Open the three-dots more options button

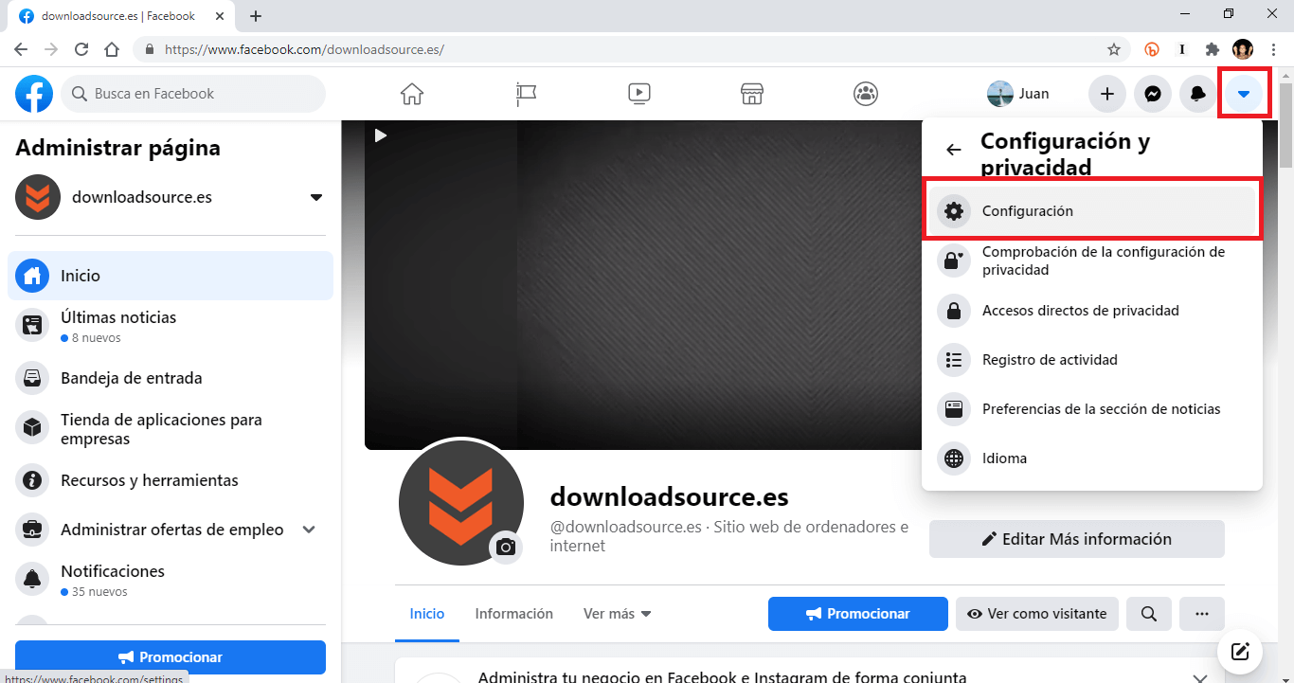point(1202,614)
